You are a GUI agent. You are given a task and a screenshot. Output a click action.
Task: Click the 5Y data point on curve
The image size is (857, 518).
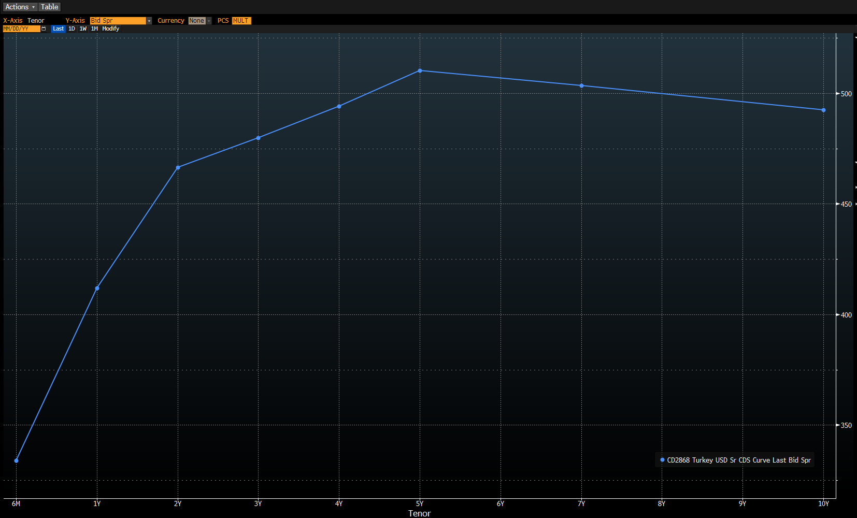click(x=420, y=70)
